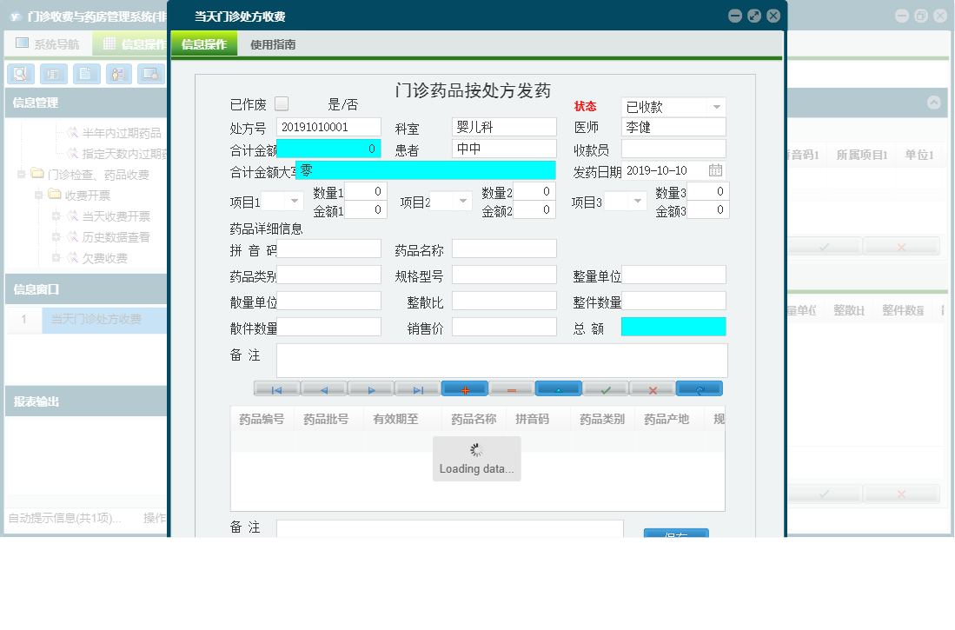The width and height of the screenshot is (955, 630).
Task: Click the refresh icon on the record navigator
Action: 699,388
